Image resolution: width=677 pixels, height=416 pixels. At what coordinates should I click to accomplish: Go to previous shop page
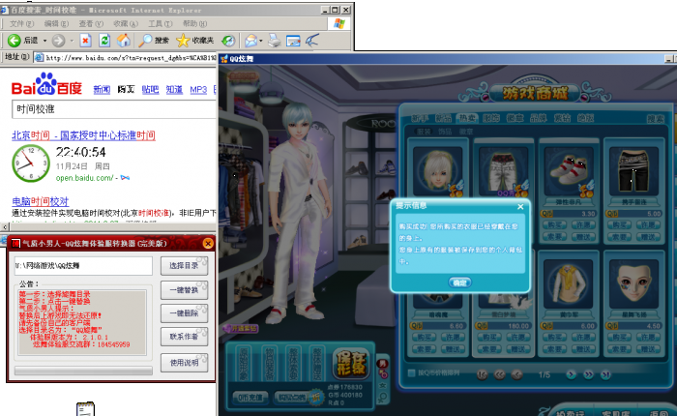pyautogui.click(x=516, y=374)
